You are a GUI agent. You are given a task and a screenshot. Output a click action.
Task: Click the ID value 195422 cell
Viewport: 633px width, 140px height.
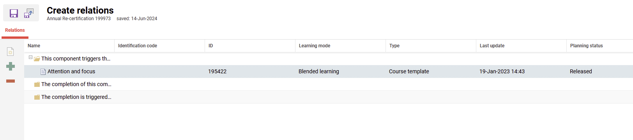point(217,71)
